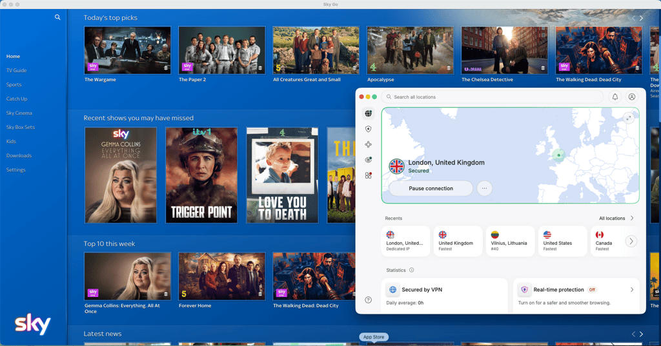Screen dimensions: 661x346
Task: Click the Real-time protection Off badge
Action: click(x=592, y=289)
